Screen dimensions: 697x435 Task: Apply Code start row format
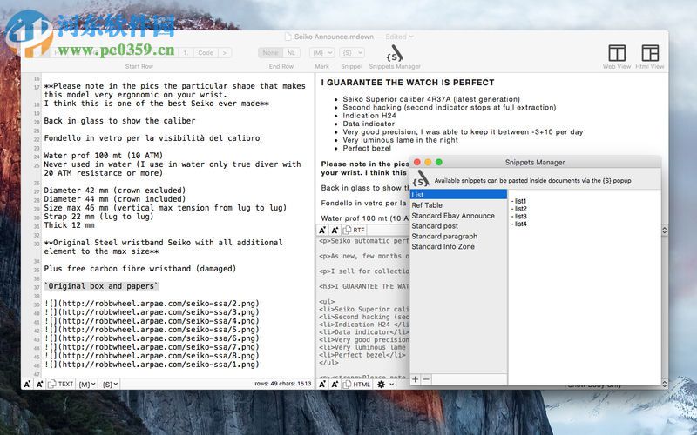(206, 53)
